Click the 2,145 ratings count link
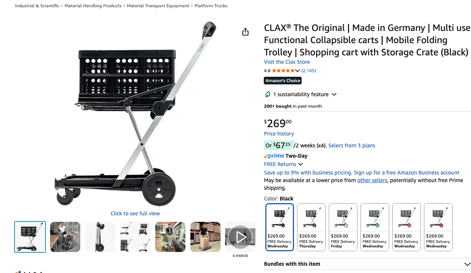471x273 pixels. (x=309, y=71)
